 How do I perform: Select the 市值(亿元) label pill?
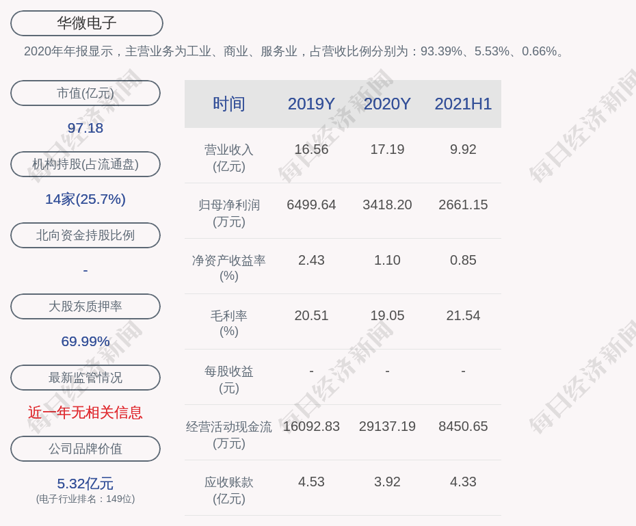click(85, 93)
